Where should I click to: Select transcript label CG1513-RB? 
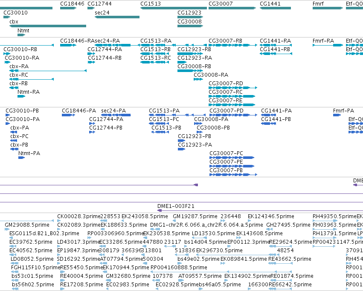(155, 49)
